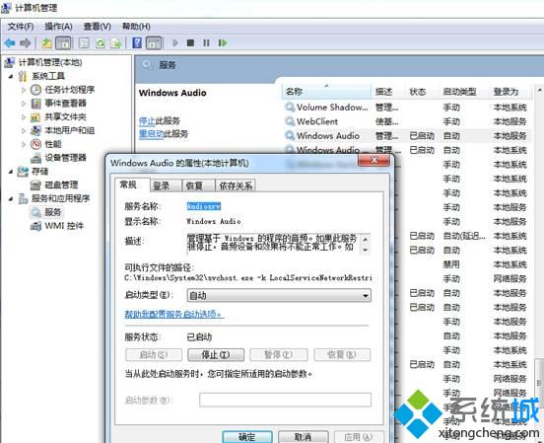544x443 pixels.
Task: Click the 自动(延迟 startup type cell
Action: point(464,236)
